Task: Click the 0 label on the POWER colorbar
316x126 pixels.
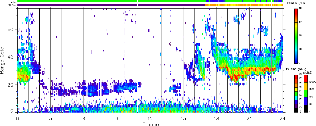Action: point(299,63)
